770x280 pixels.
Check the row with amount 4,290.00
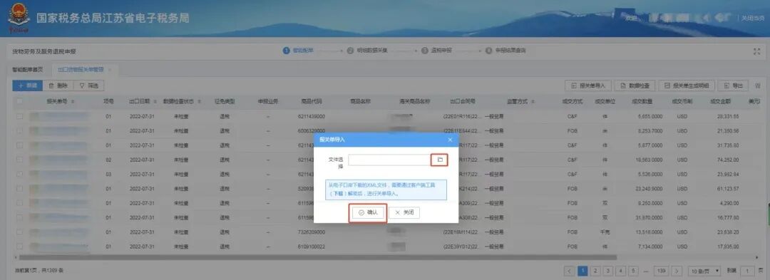[19, 203]
